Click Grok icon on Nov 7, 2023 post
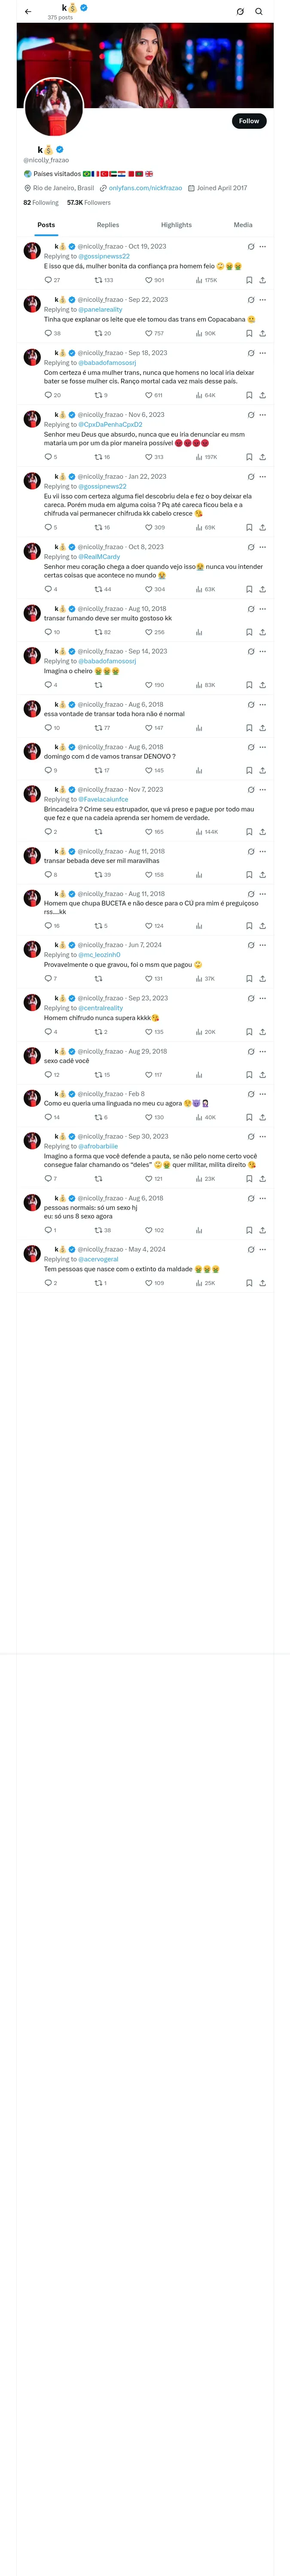 (x=251, y=790)
